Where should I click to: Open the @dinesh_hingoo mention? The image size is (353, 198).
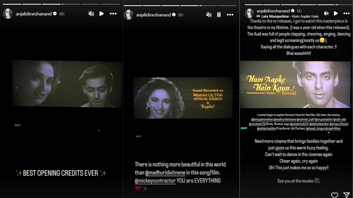coord(315,128)
